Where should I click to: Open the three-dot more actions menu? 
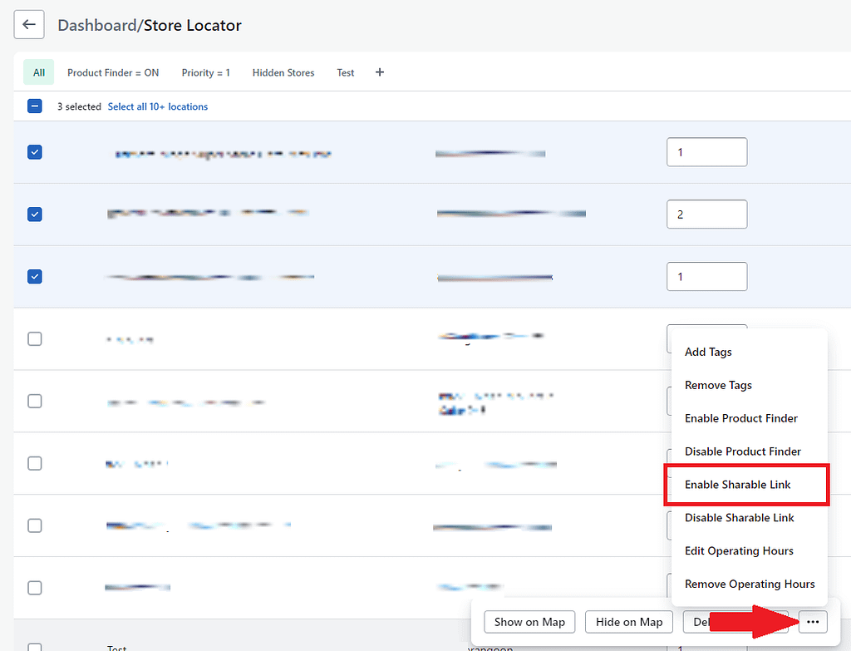click(813, 622)
